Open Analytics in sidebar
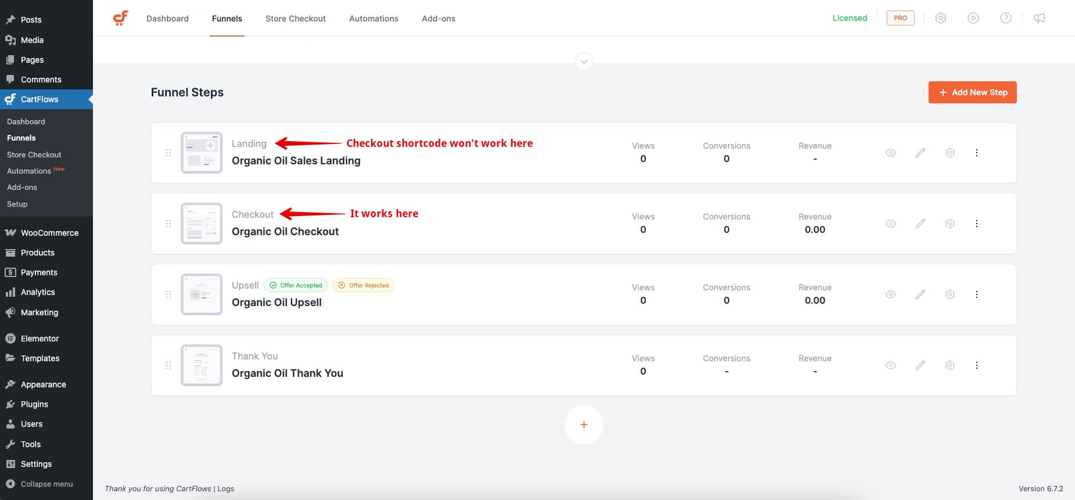 [x=46, y=292]
